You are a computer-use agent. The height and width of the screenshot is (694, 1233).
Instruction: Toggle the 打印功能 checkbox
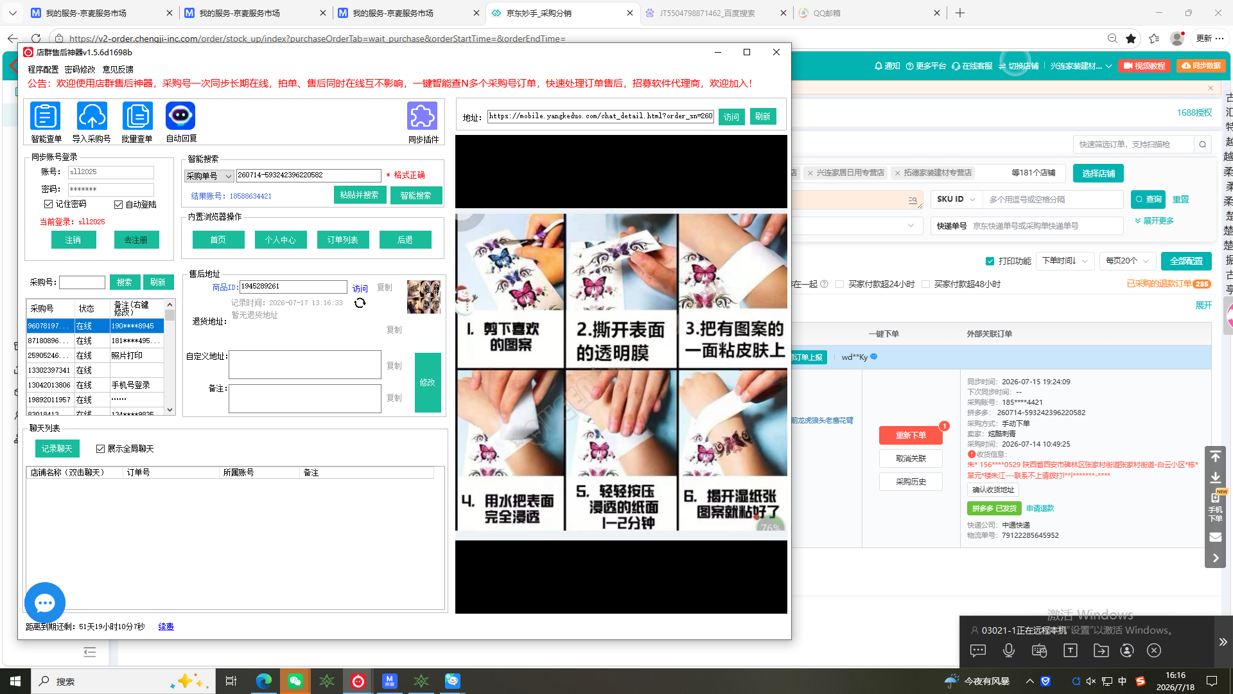[990, 261]
